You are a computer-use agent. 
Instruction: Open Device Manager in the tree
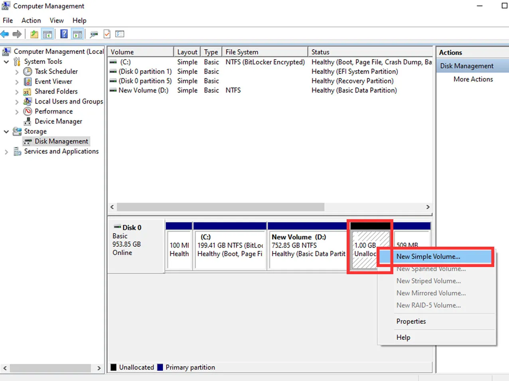click(58, 122)
